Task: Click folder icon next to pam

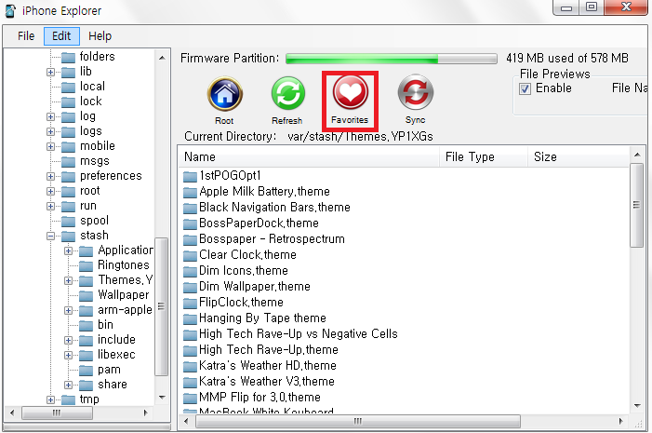Action: click(x=86, y=370)
